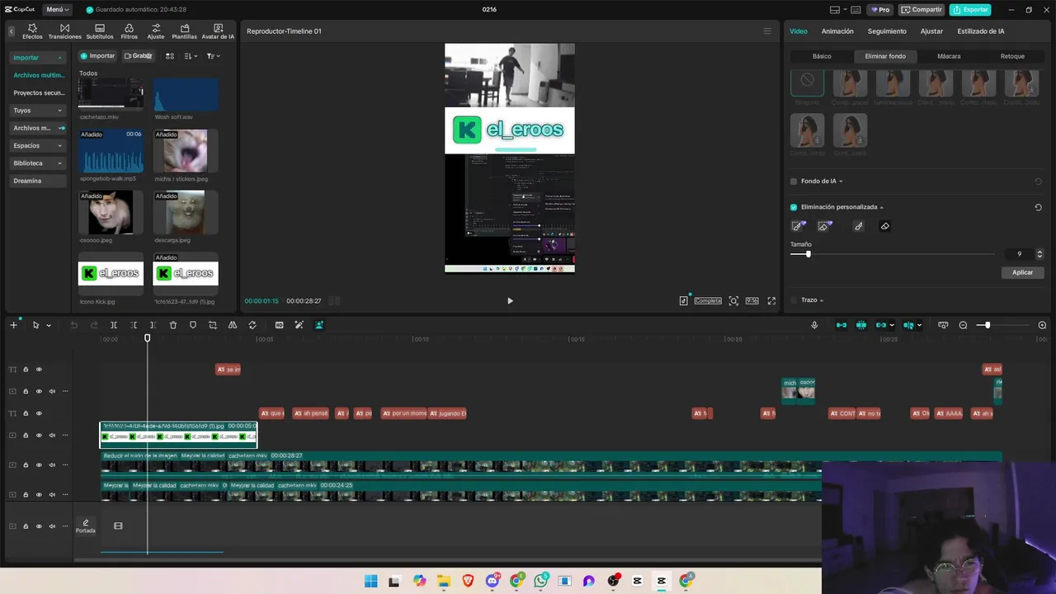
Task: Reset the Eliminación personalizada settings
Action: (x=1039, y=207)
